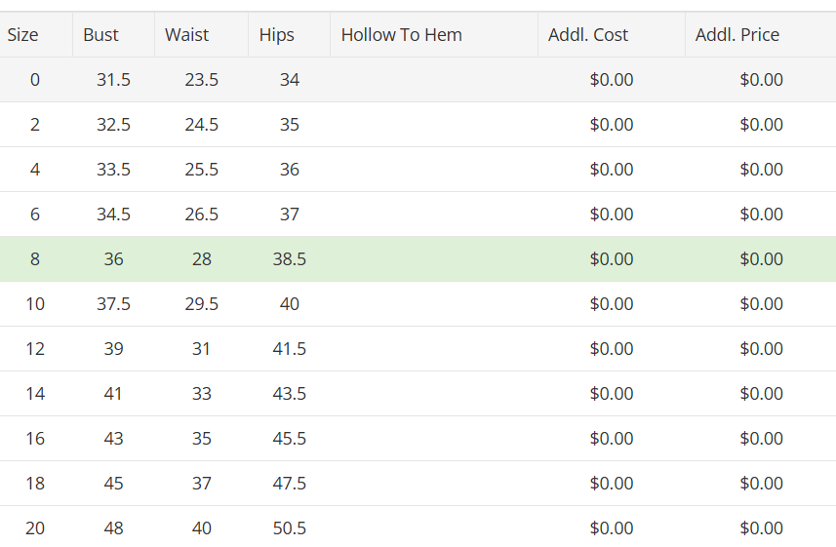Click the highlighted size 8 row
The height and width of the screenshot is (547, 836).
[x=418, y=258]
